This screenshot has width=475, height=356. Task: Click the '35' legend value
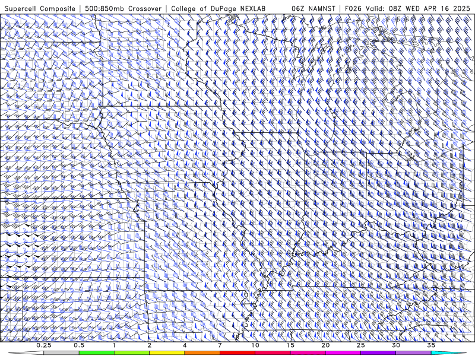tap(431, 345)
